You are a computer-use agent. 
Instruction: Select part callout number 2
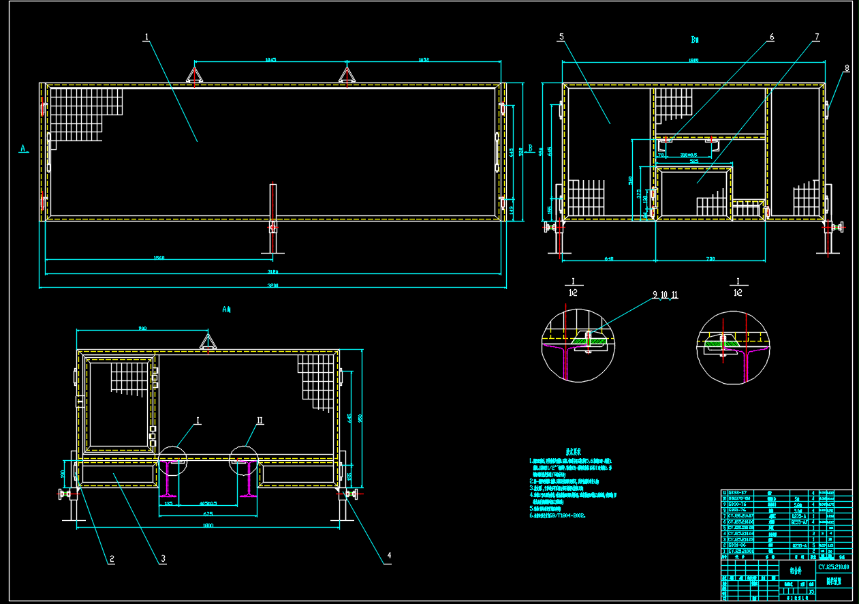point(111,559)
